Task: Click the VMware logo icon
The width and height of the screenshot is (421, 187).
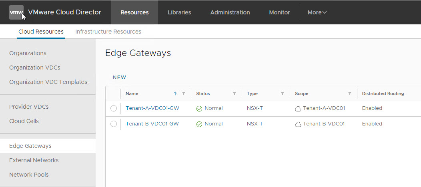Action: click(16, 12)
